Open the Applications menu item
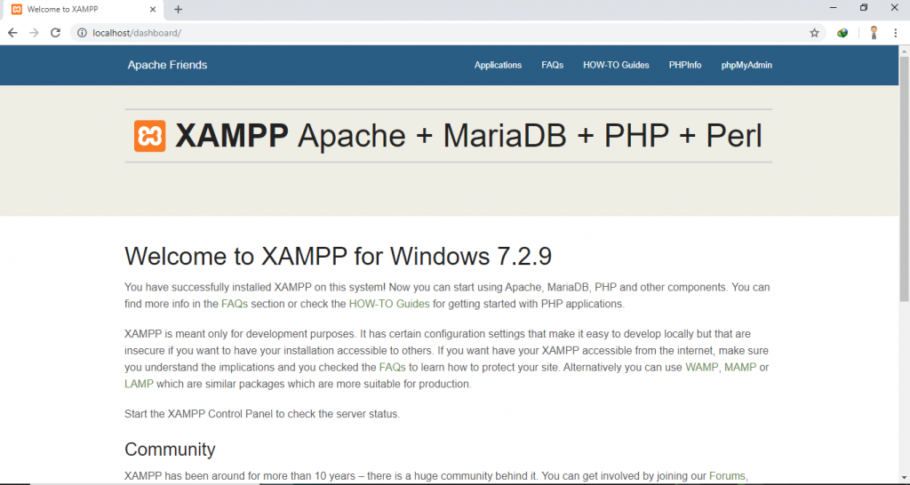 [498, 65]
